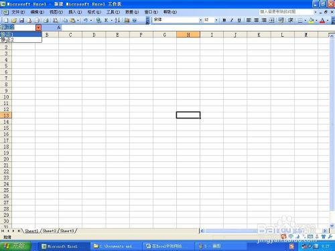
Task: Open the 文件 (File) menu
Action: pyautogui.click(x=18, y=12)
